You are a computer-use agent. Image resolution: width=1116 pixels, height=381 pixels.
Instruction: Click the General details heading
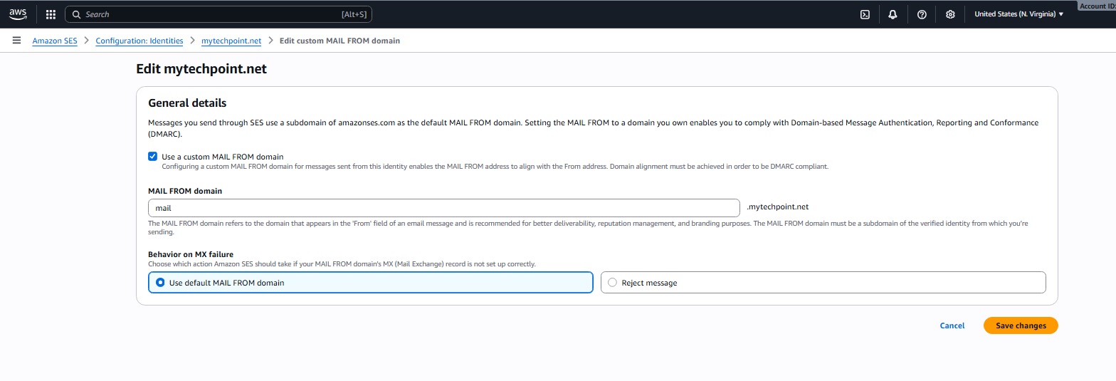[187, 103]
